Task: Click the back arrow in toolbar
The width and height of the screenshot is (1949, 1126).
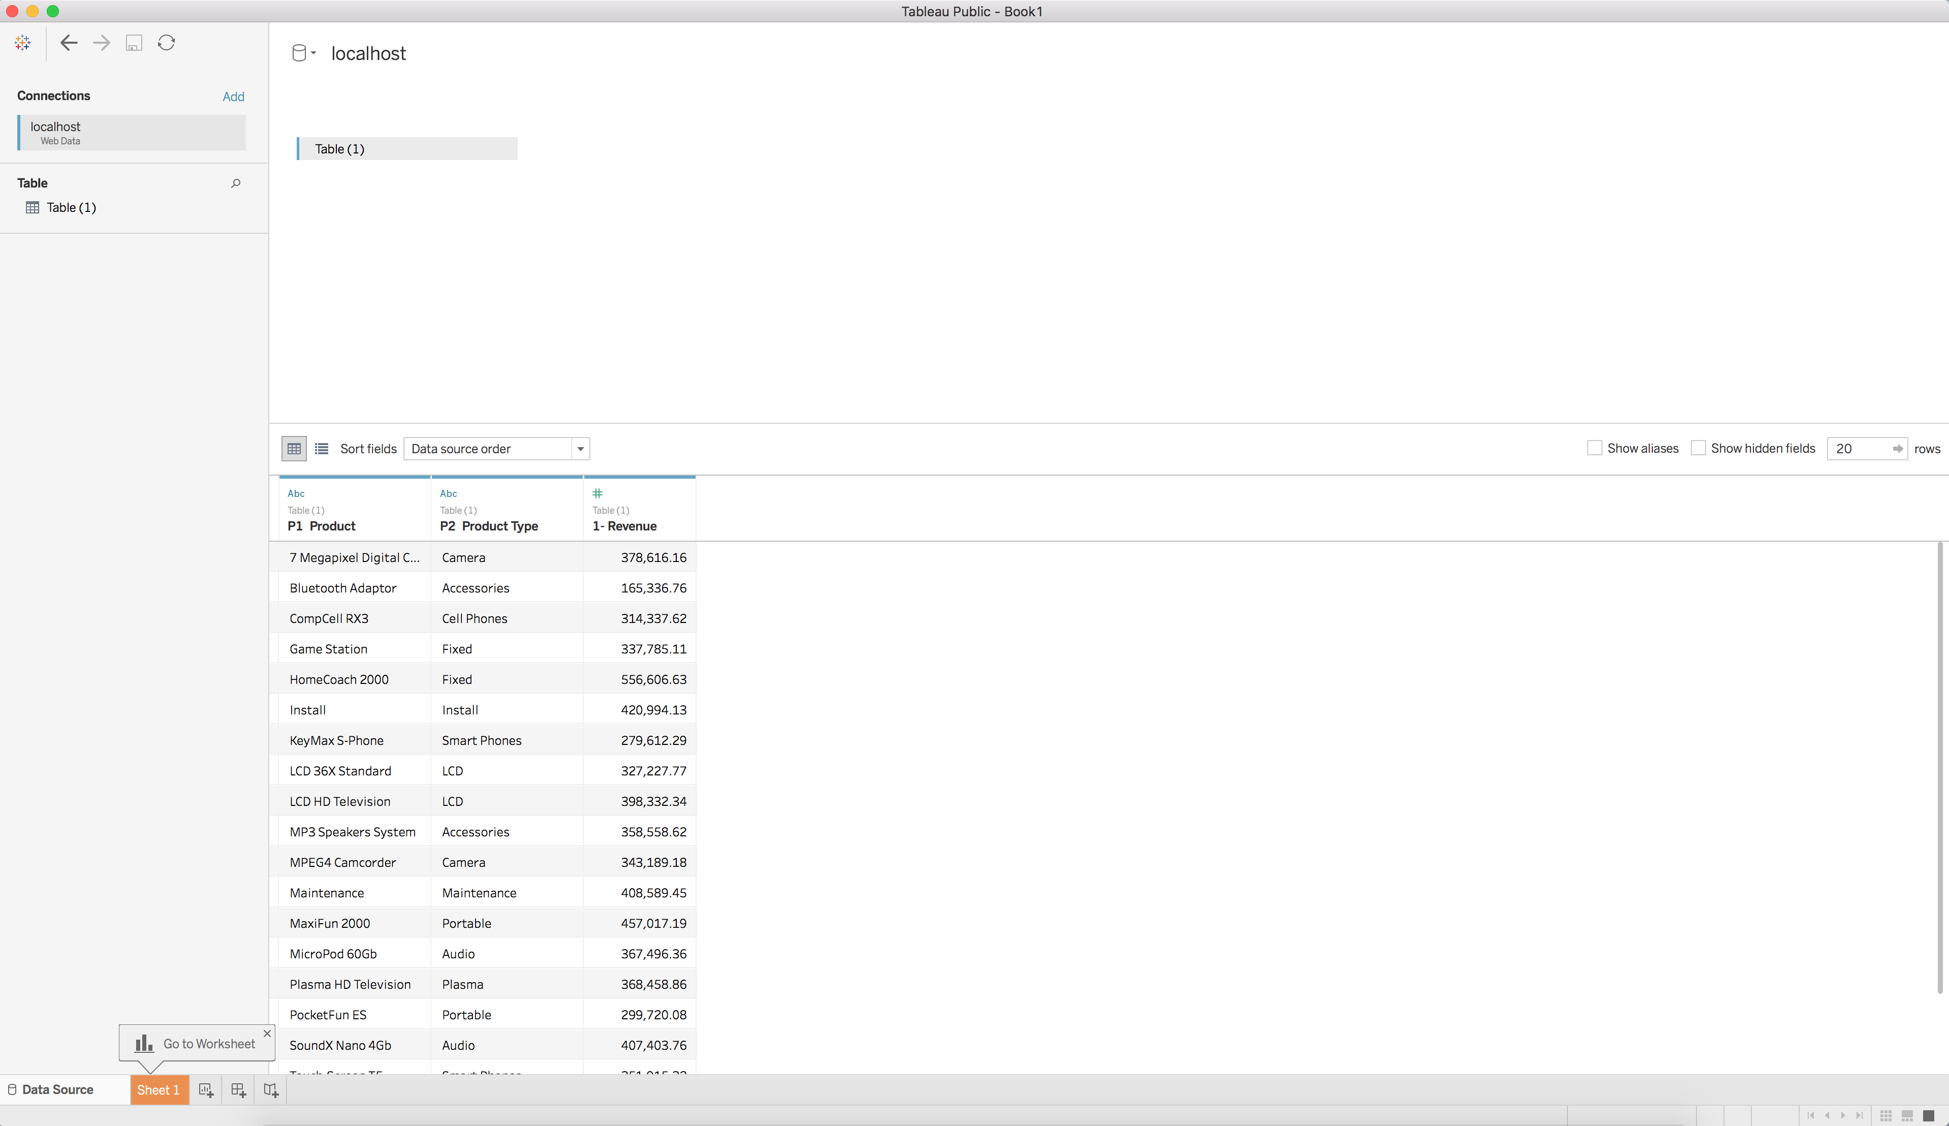Action: click(x=69, y=43)
